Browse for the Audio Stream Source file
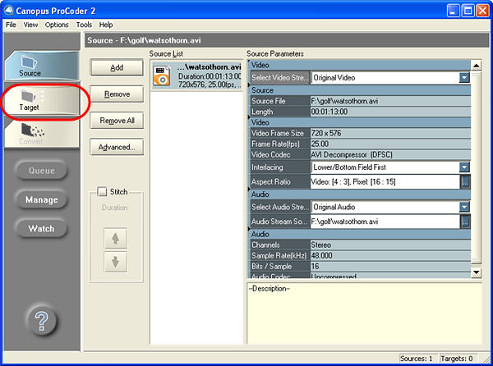 click(x=465, y=222)
